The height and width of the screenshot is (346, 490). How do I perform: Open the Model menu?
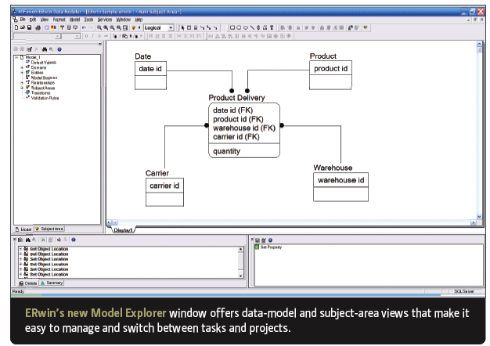point(74,20)
